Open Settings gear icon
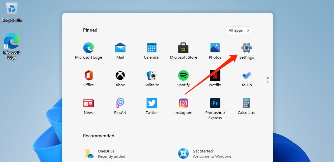334x162 pixels. 246,48
